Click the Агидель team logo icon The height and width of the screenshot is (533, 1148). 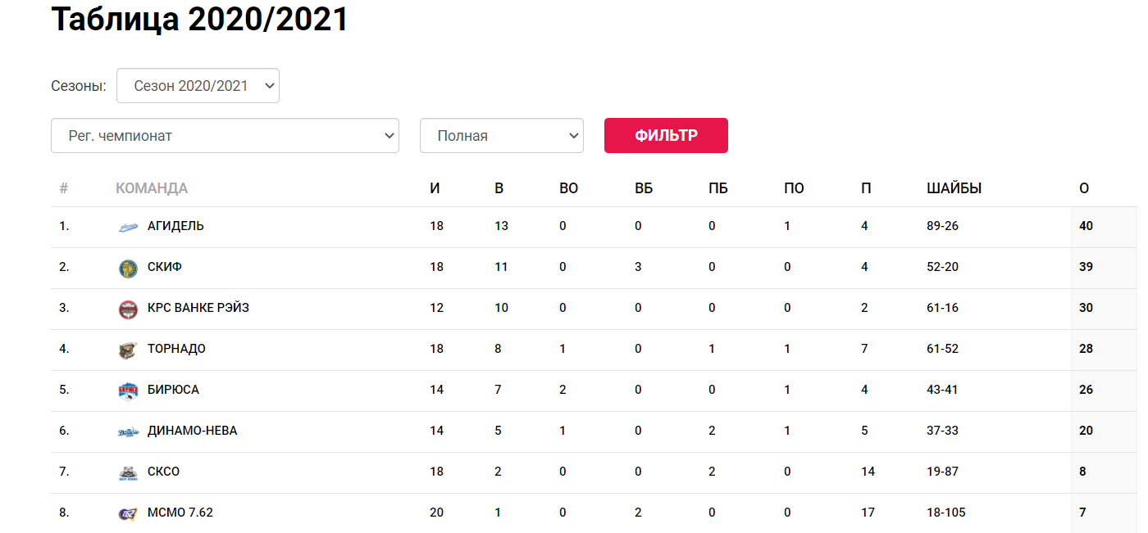point(128,227)
